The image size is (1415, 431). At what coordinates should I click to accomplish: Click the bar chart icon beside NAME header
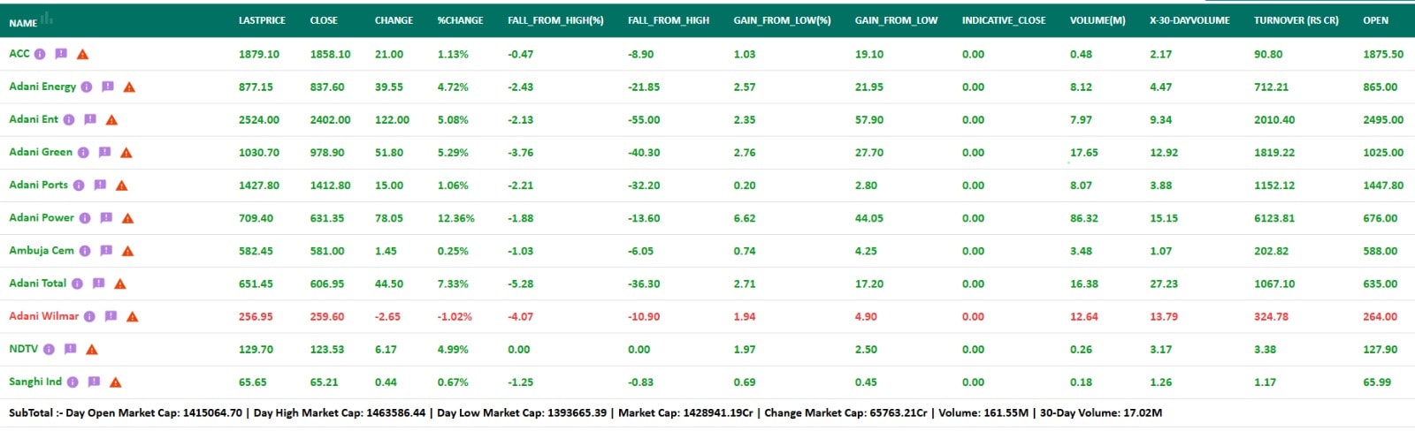[47, 19]
